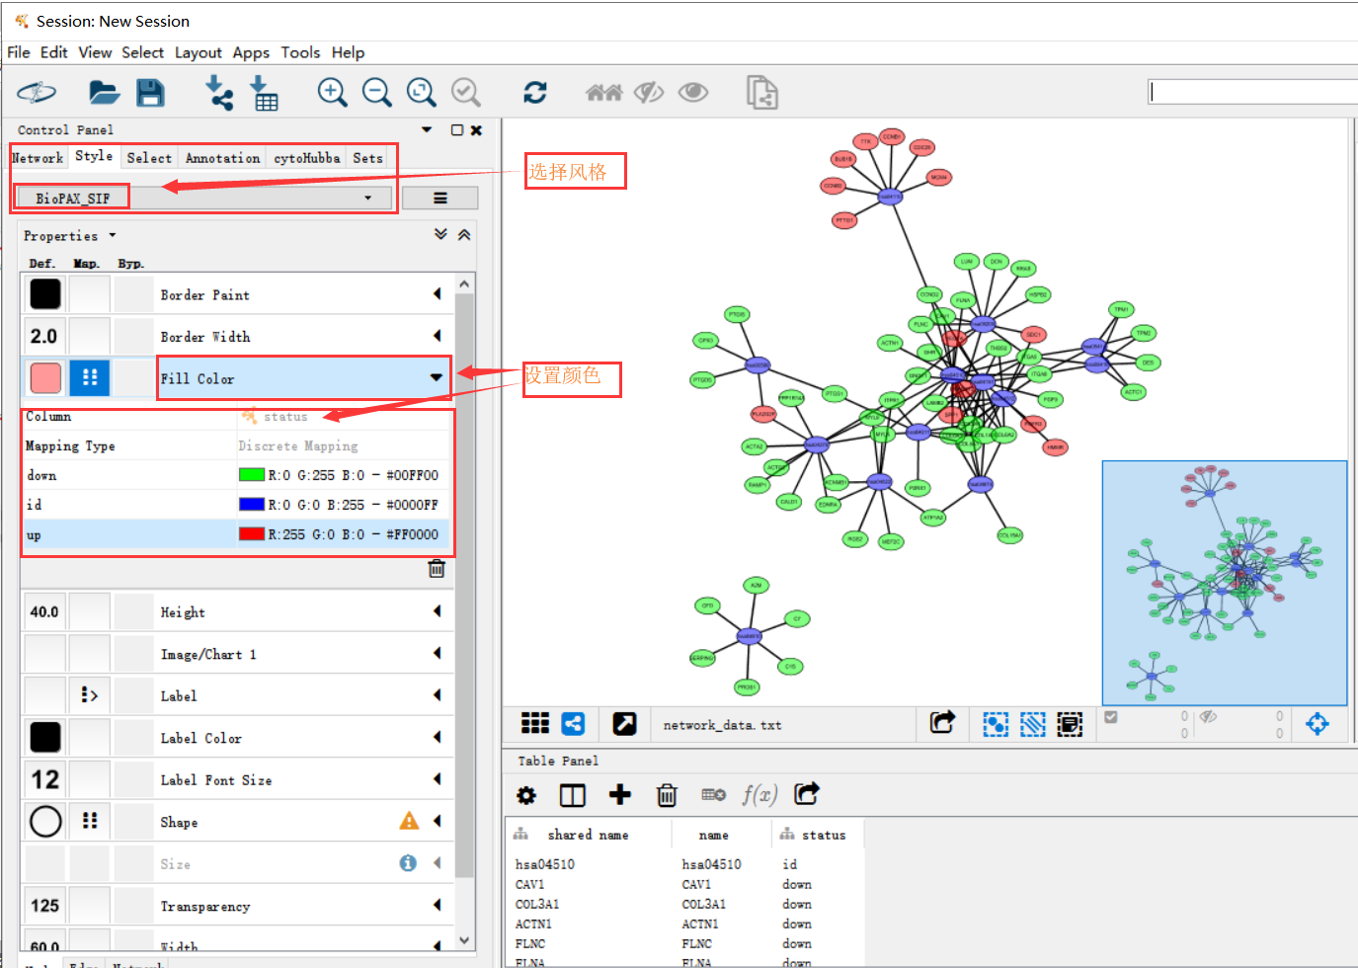The width and height of the screenshot is (1358, 968).
Task: Export the table with the arrow icon
Action: click(807, 793)
